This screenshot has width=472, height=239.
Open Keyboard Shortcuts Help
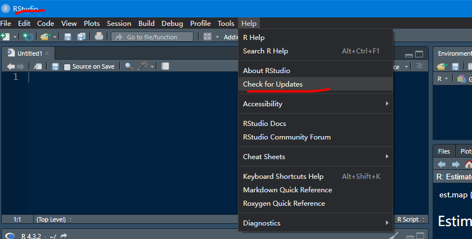tap(316, 177)
